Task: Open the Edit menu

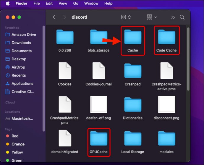Action: [49, 3]
